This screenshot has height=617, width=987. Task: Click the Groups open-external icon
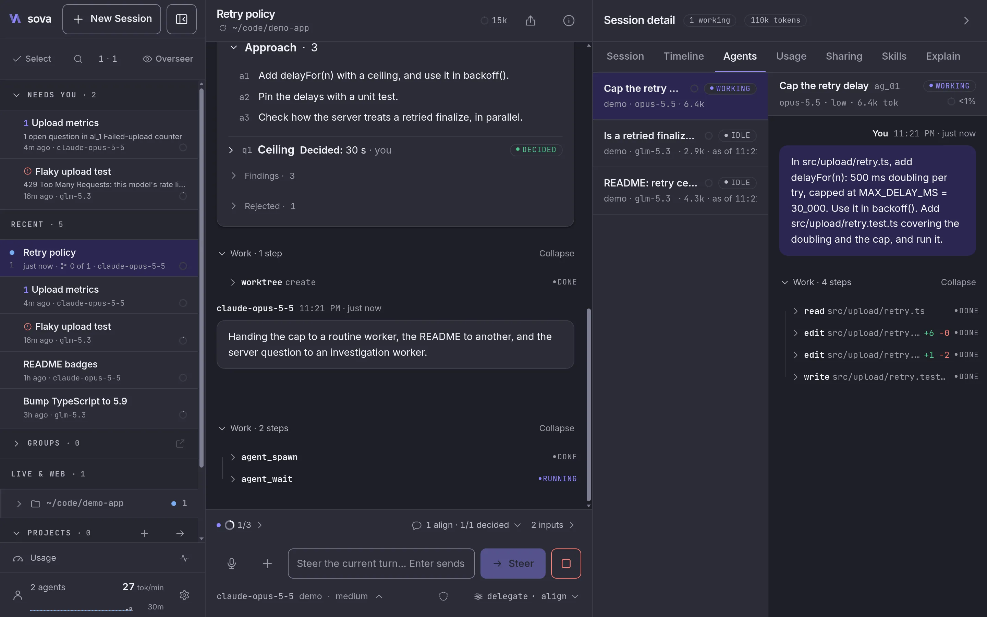coord(180,444)
